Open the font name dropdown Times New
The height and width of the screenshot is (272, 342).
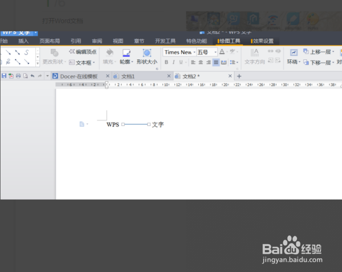194,52
